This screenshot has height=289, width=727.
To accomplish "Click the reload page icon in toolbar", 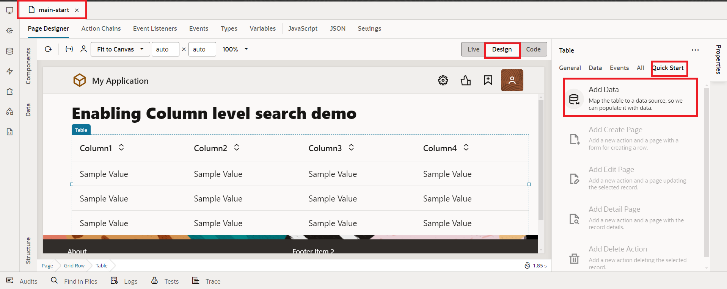I will [x=48, y=49].
